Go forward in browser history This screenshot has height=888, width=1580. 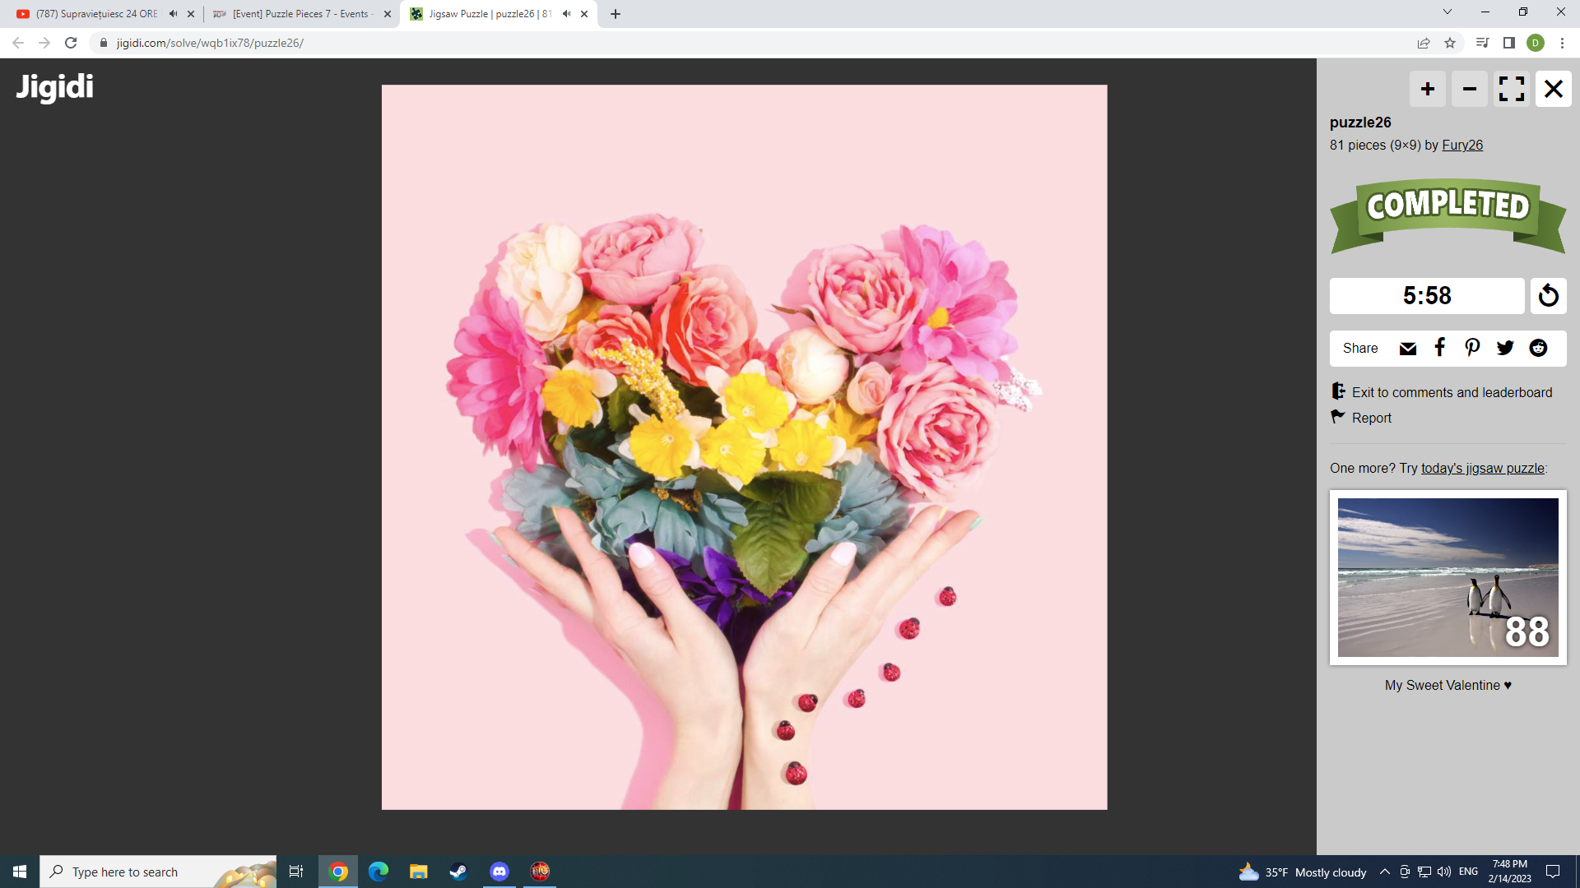coord(44,43)
